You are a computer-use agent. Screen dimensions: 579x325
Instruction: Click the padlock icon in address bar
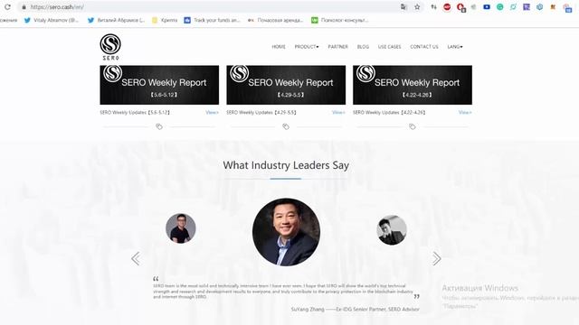click(x=24, y=7)
